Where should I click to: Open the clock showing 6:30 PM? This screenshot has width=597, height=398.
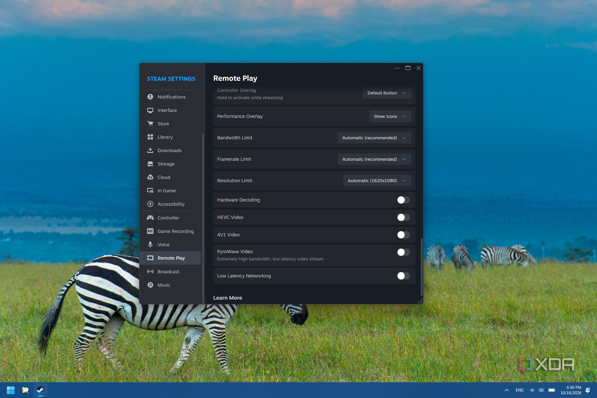(x=571, y=390)
